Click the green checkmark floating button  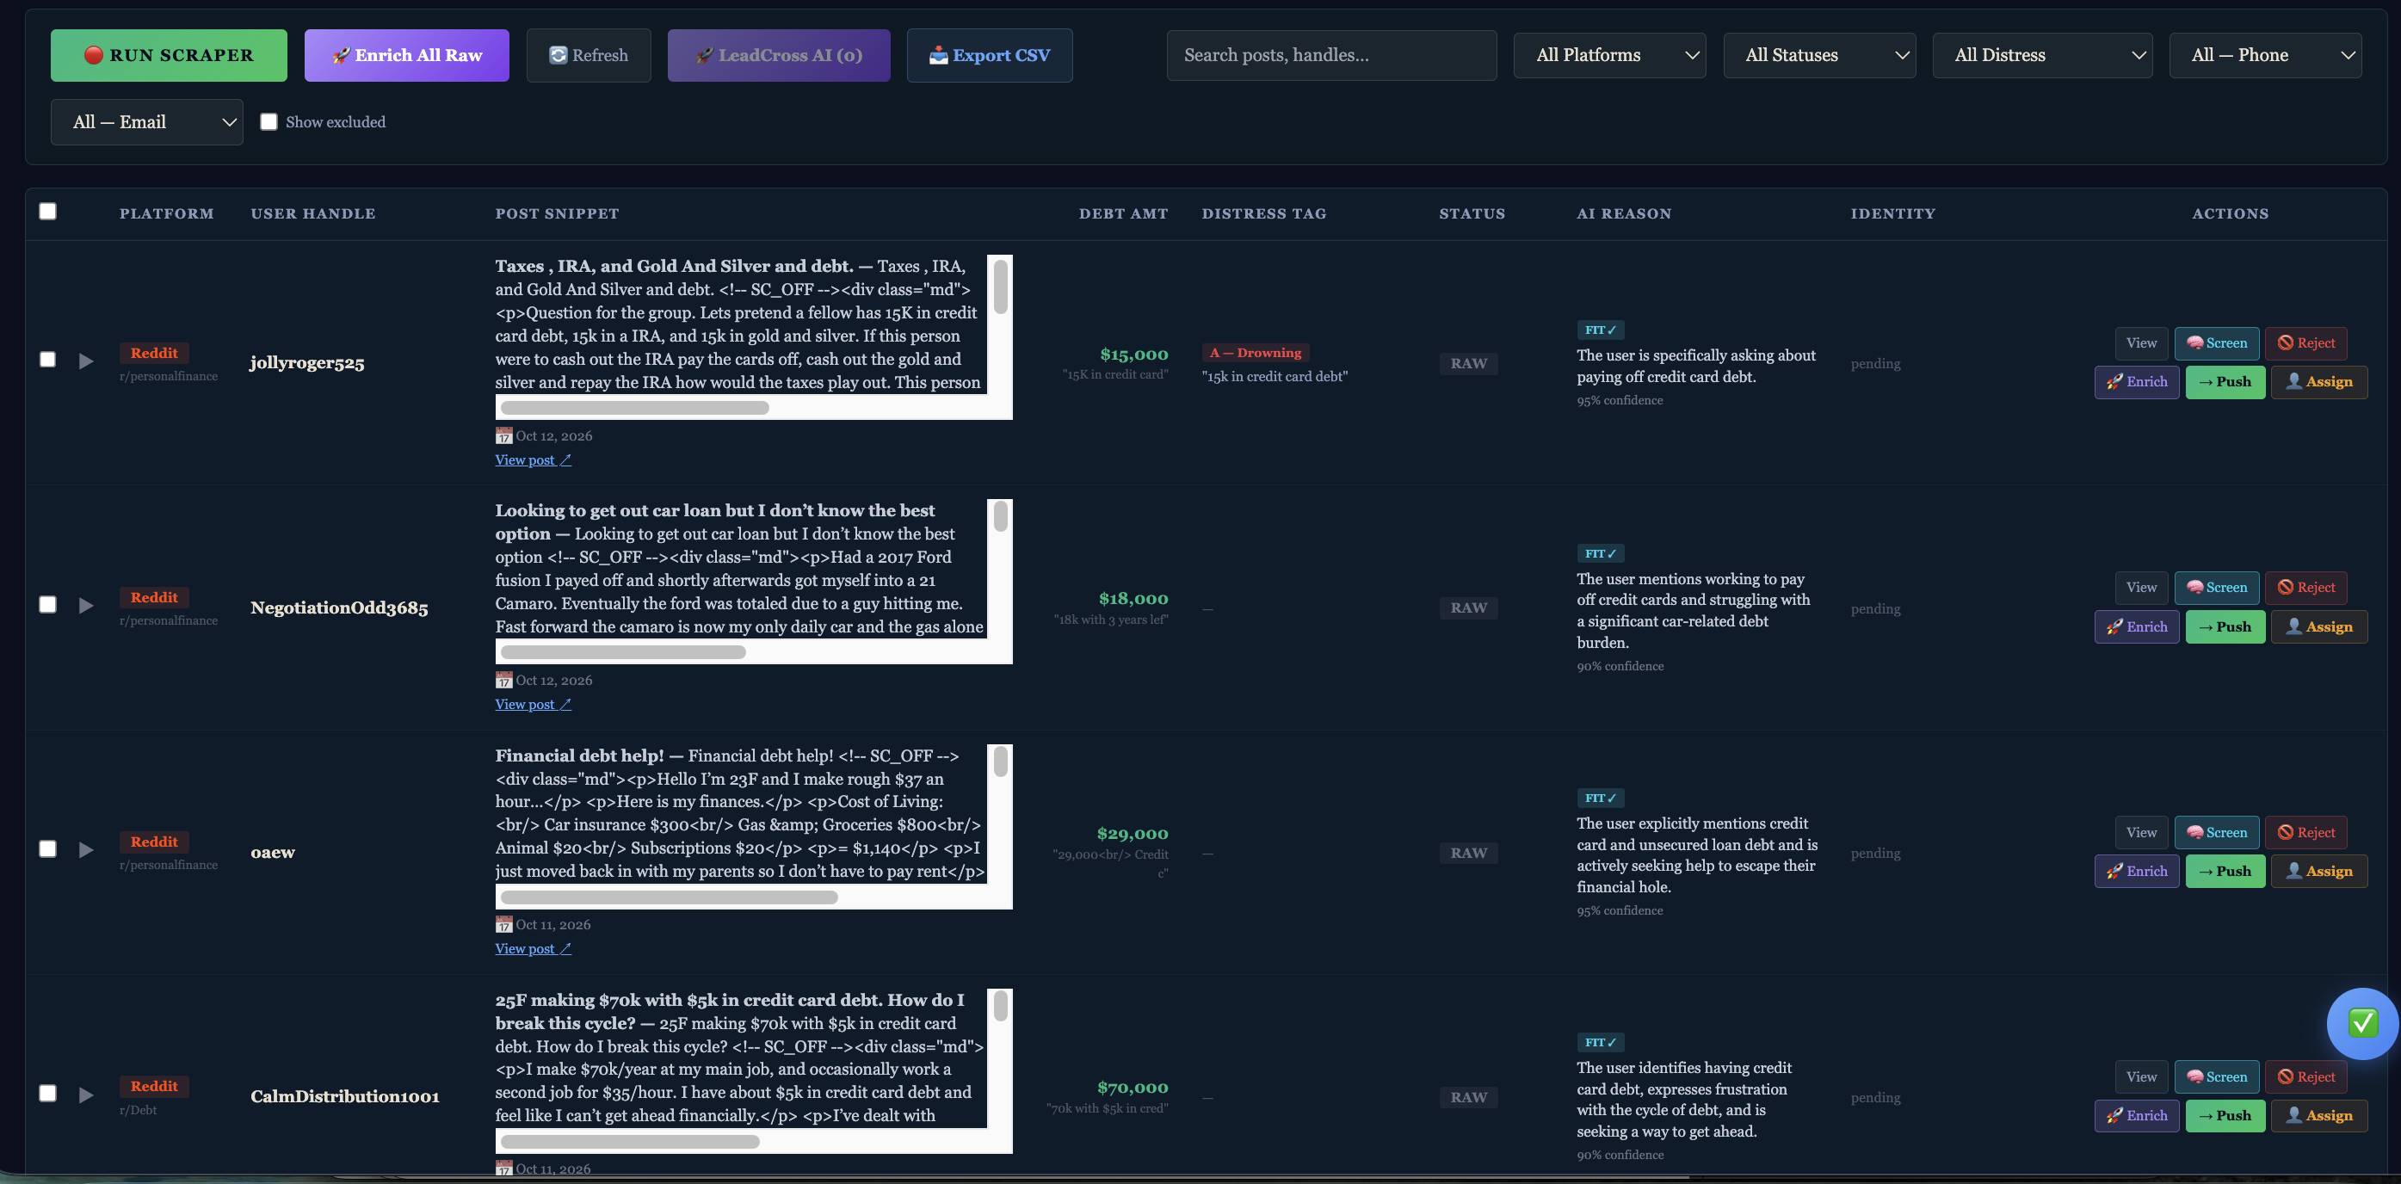point(2362,1023)
